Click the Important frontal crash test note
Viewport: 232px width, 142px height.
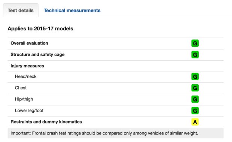104,133
